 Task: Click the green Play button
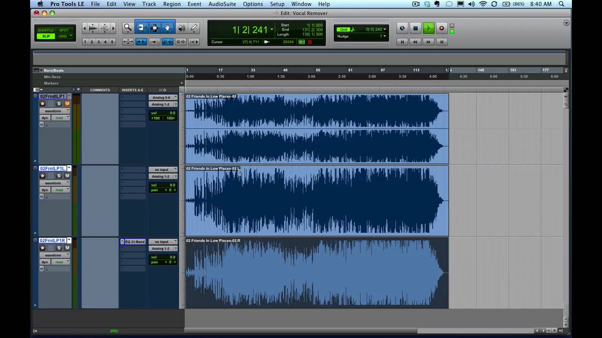pyautogui.click(x=428, y=28)
